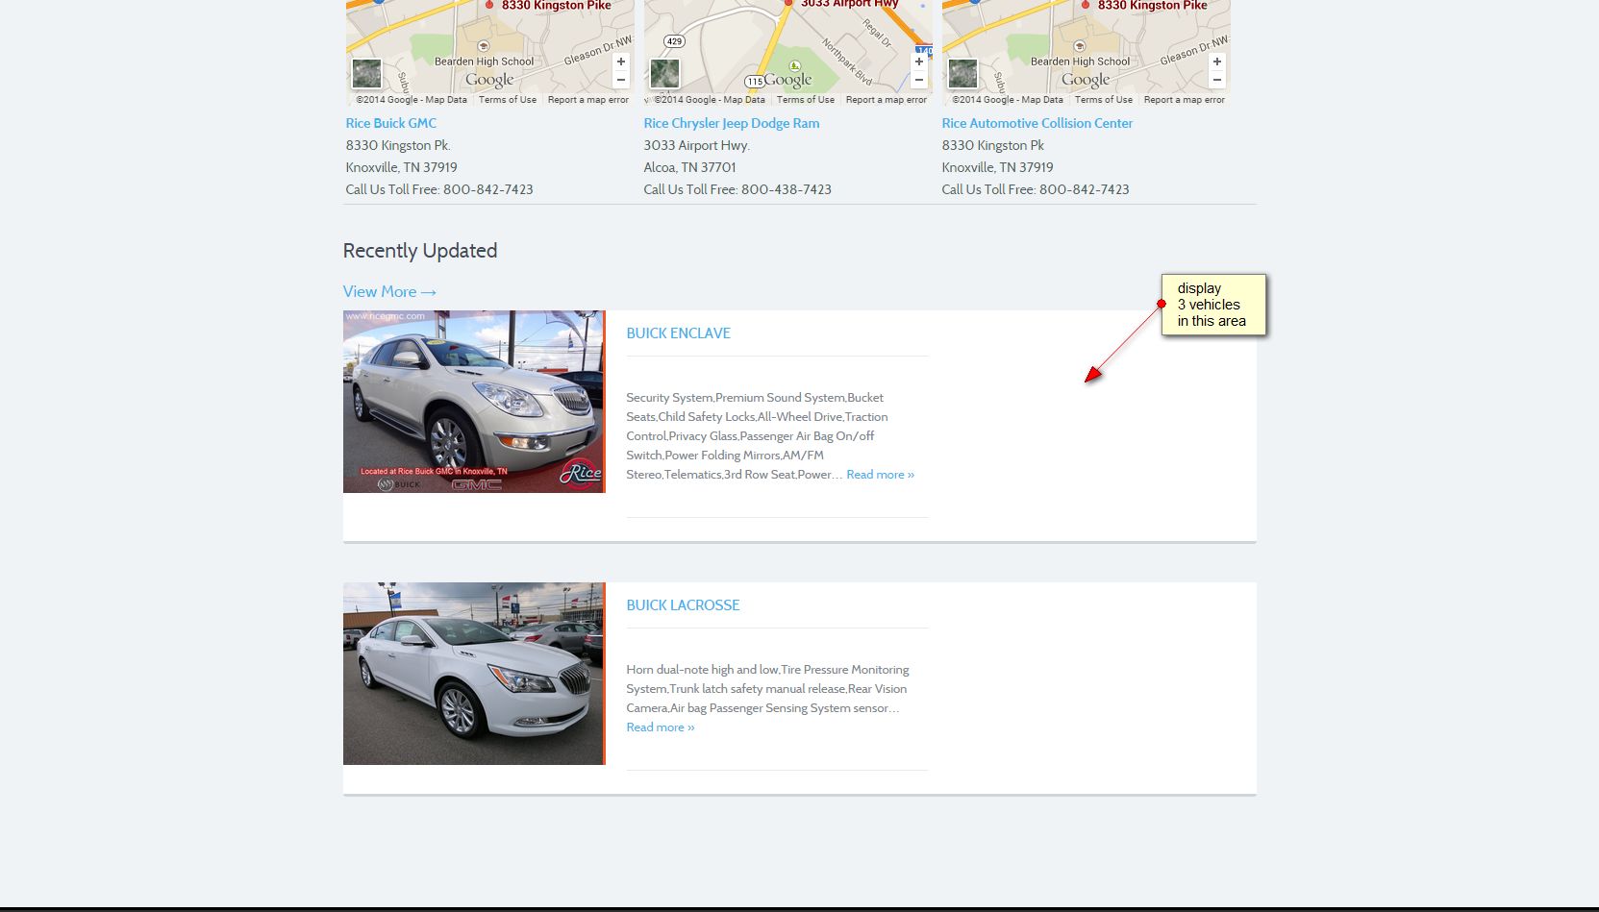Zoom in on the Airport Hwy map
1599x912 pixels.
(x=919, y=62)
